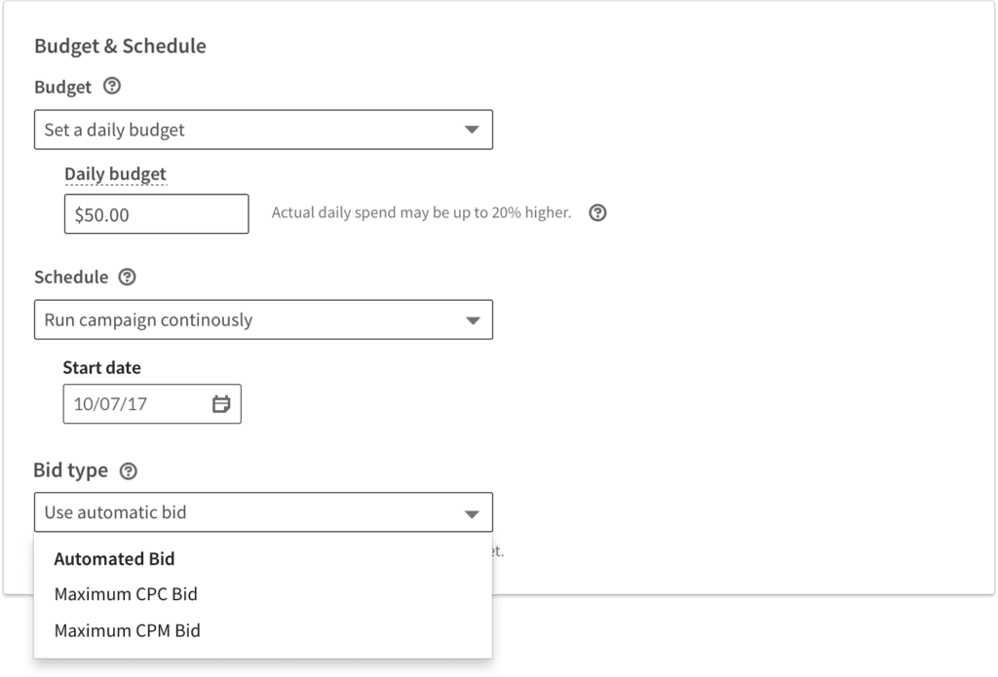Click the Budget & Schedule heading

[x=120, y=46]
